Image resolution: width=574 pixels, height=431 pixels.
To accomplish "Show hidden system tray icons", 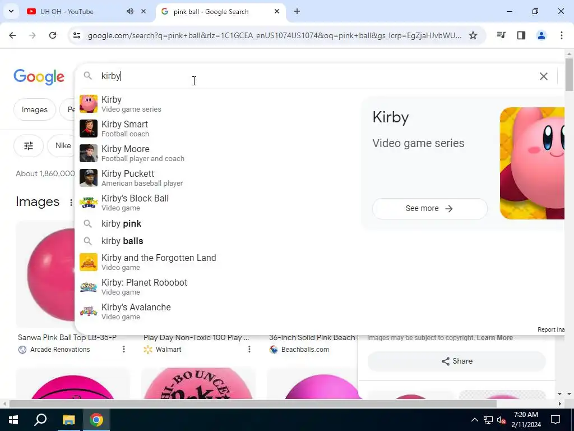I will pos(474,420).
